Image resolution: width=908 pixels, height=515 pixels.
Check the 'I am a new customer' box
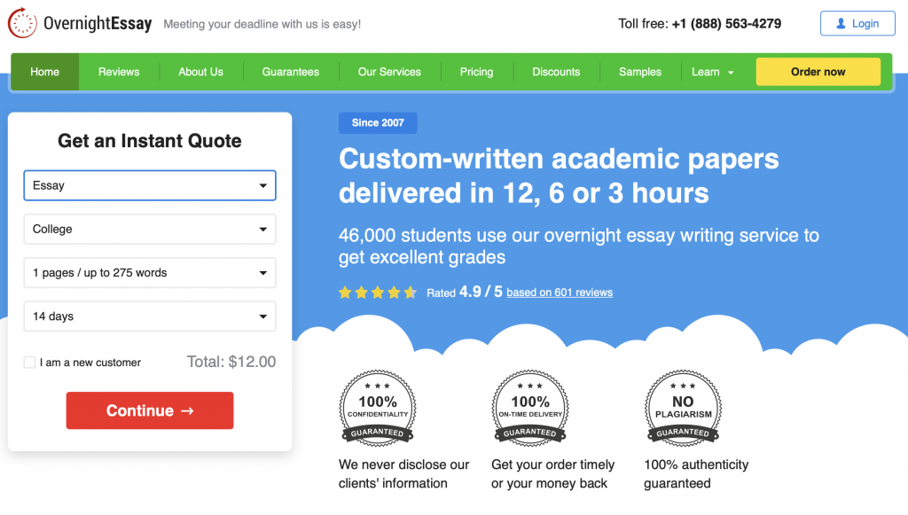click(x=30, y=363)
